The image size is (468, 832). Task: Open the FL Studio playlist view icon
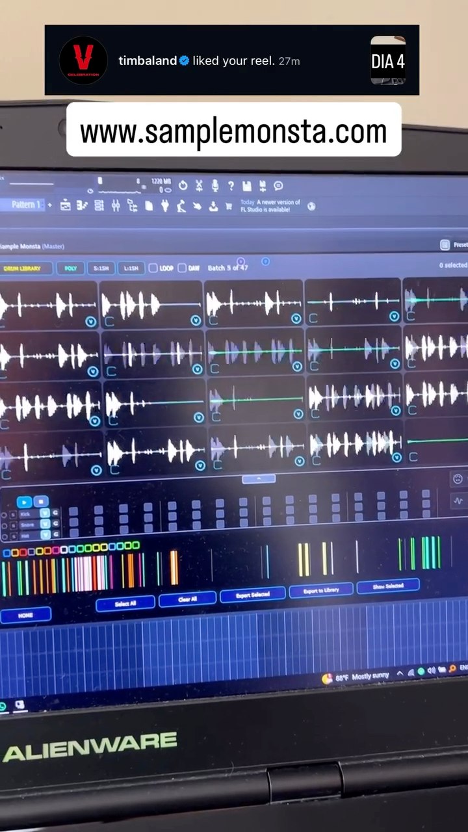[x=66, y=206]
